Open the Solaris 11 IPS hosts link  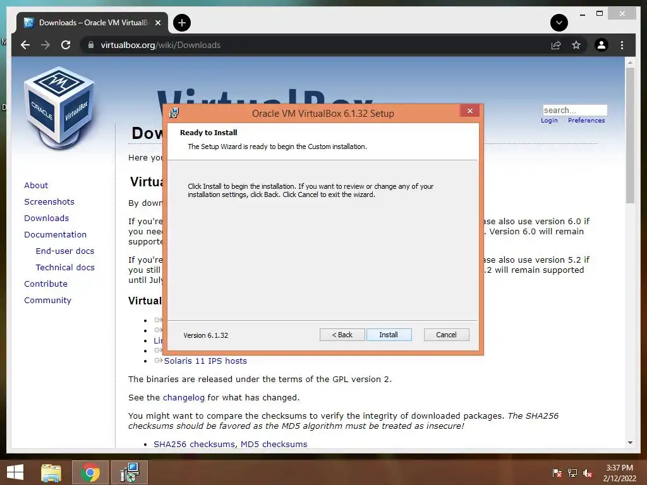(205, 361)
